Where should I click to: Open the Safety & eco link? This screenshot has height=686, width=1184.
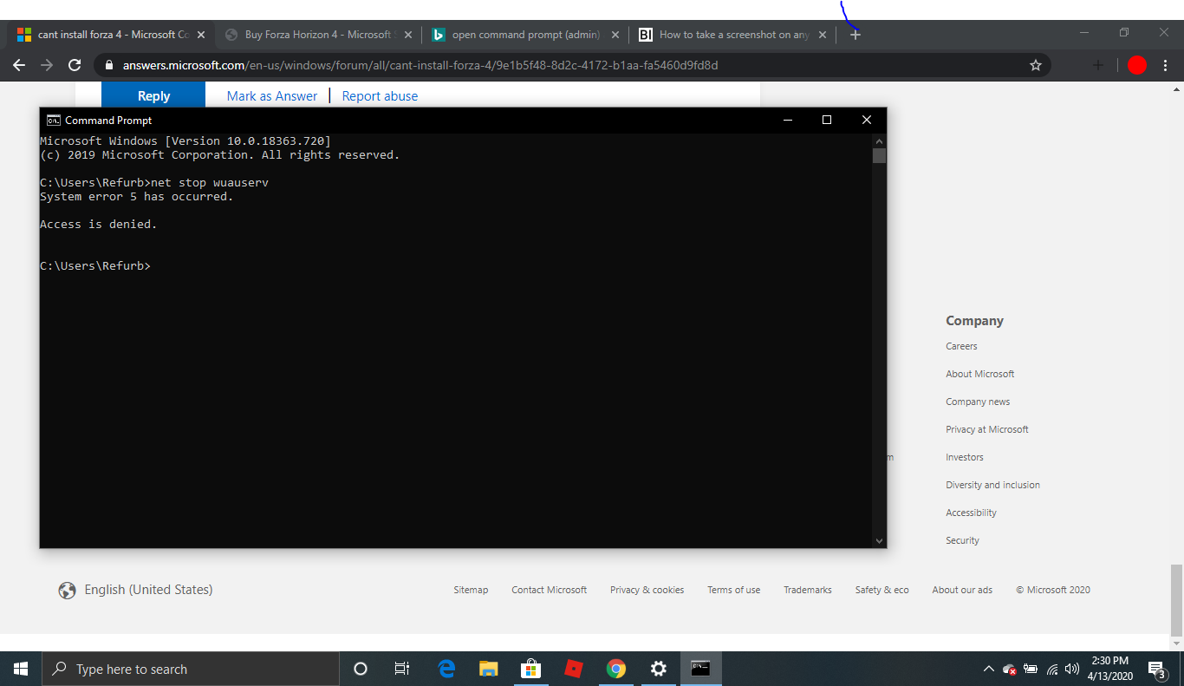881,590
